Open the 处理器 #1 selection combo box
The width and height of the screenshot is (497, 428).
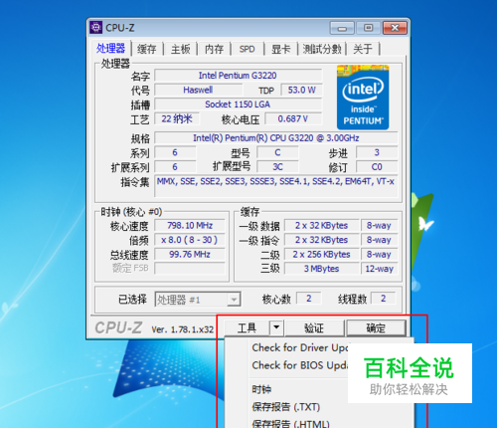pyautogui.click(x=198, y=300)
